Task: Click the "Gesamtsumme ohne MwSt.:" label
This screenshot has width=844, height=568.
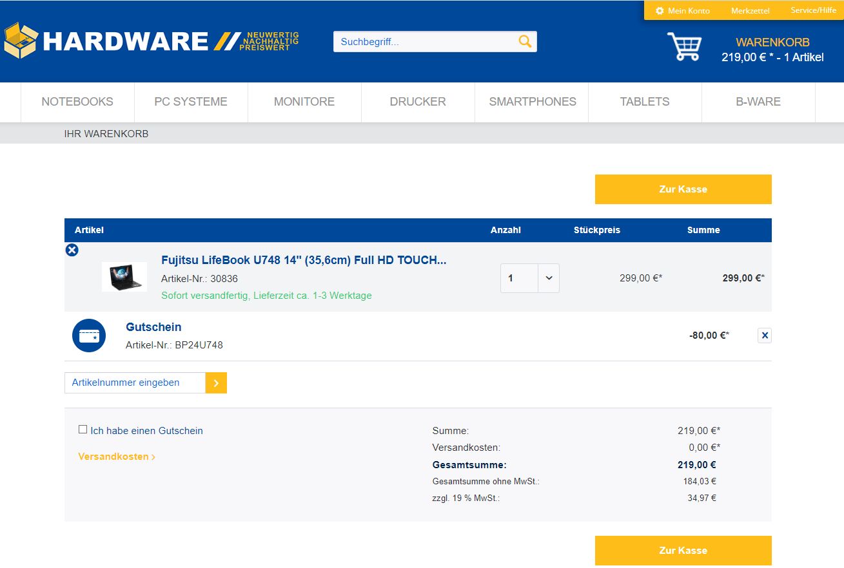Action: [486, 481]
